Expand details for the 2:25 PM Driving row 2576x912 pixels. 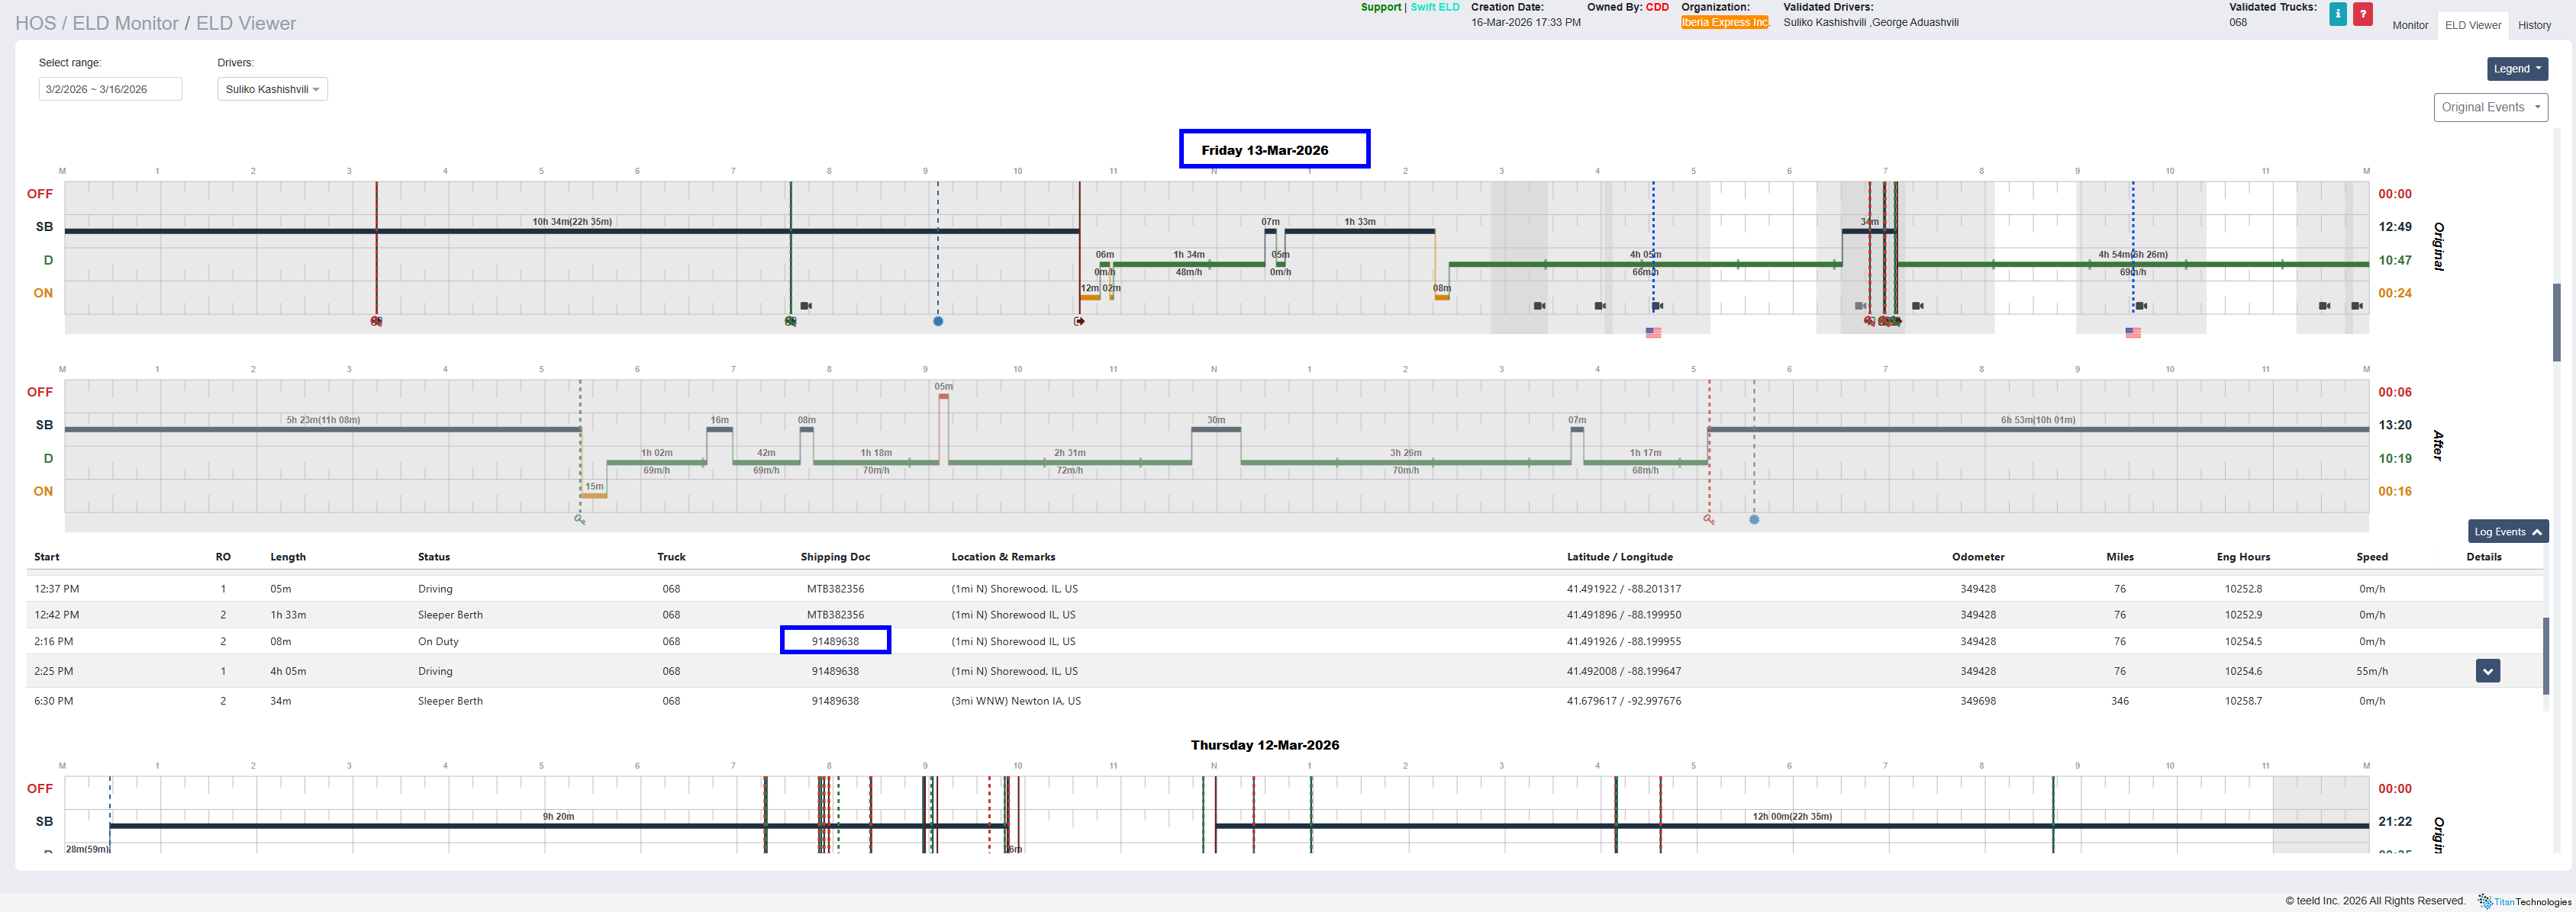(2487, 671)
